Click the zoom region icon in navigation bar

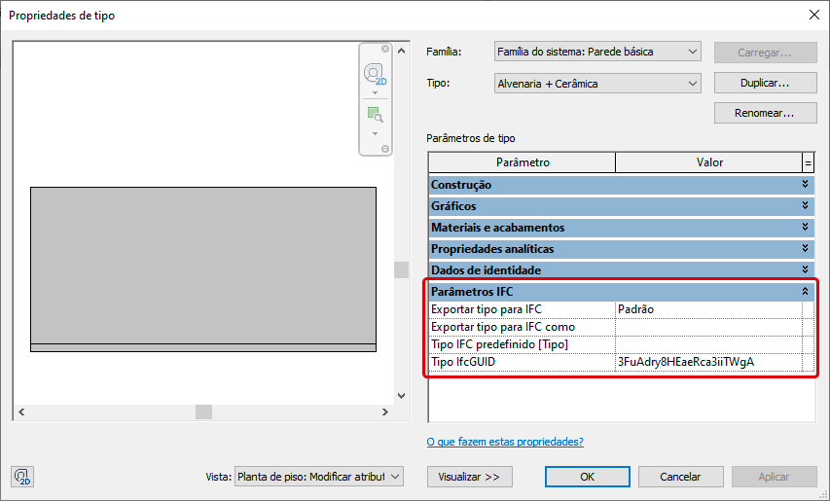(x=374, y=115)
